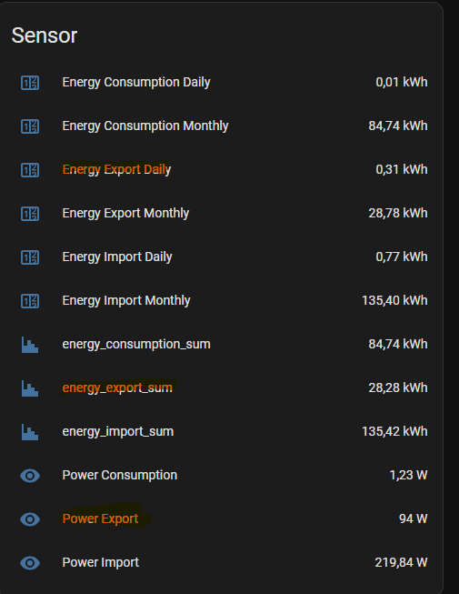Click the Energy Import Monthly counter icon
Screen dimensions: 459x594
30,301
